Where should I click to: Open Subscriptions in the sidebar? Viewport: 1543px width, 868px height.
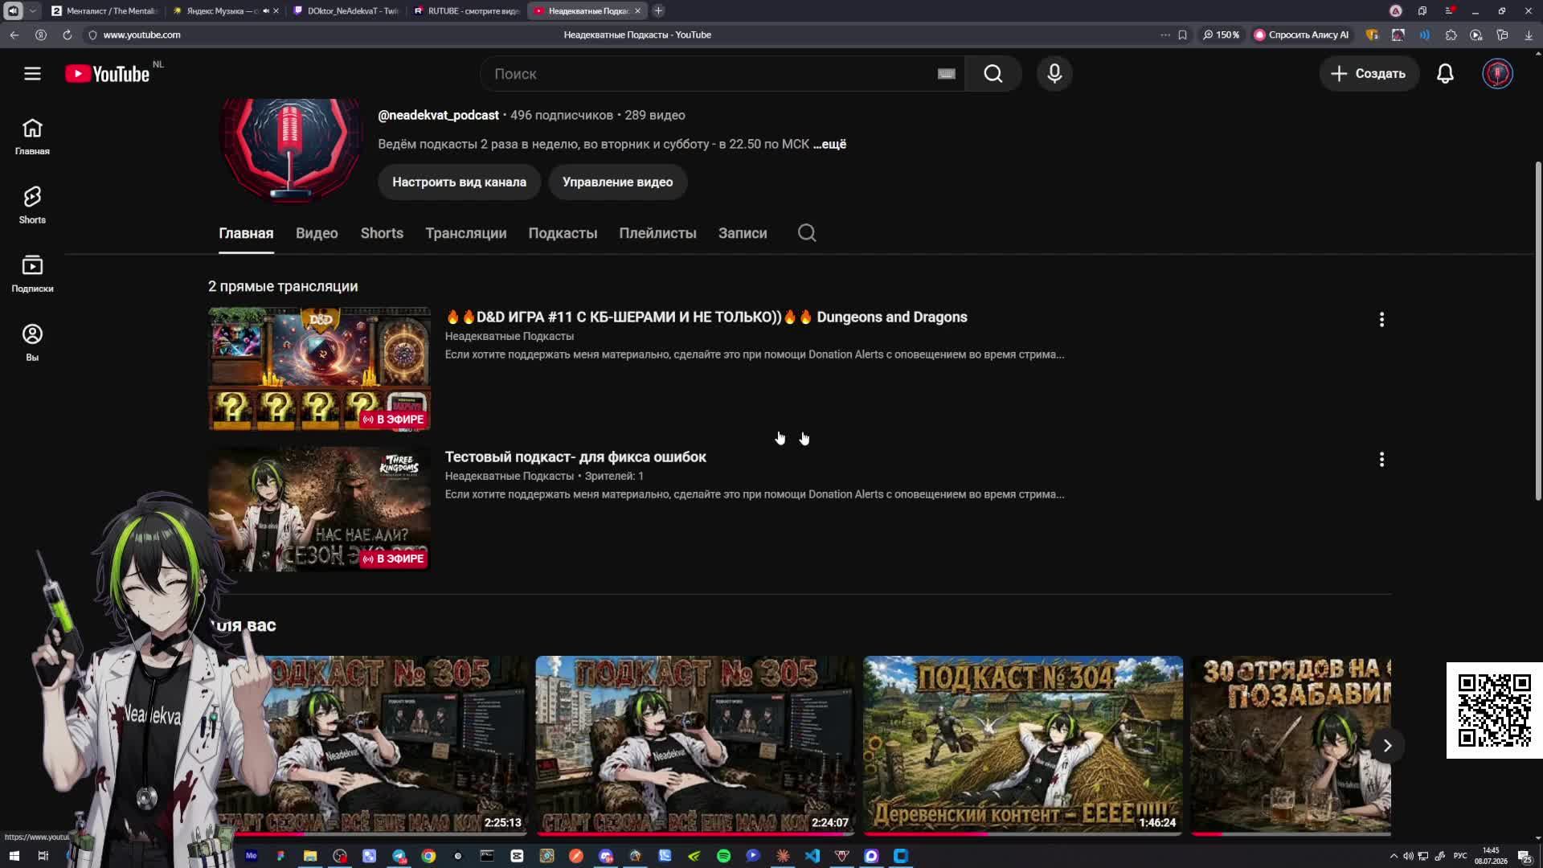[x=32, y=274]
